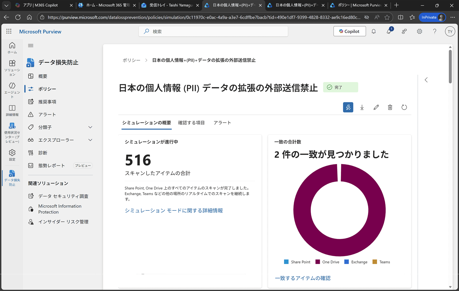This screenshot has width=459, height=291.
Task: Open 態勢レポート preview item
Action: point(60,165)
